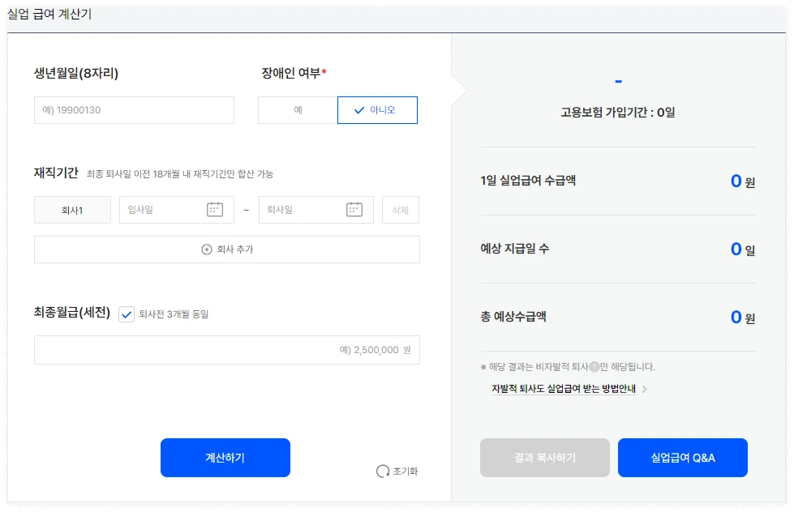Click the 생년월일 input field
This screenshot has height=512, width=794.
coord(134,109)
